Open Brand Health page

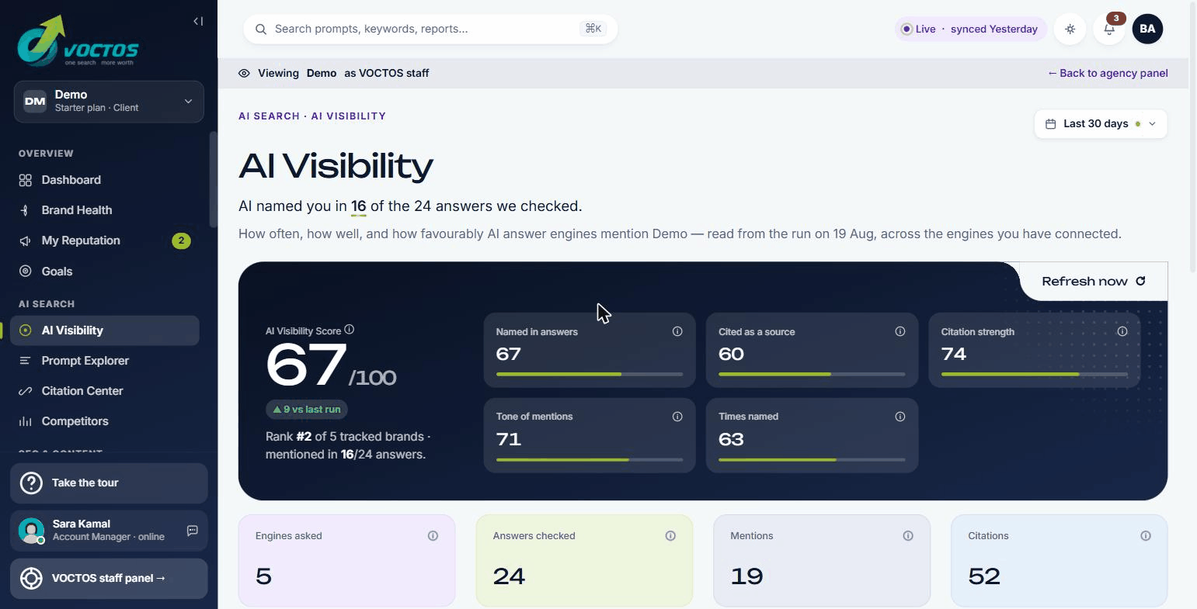(x=105, y=210)
